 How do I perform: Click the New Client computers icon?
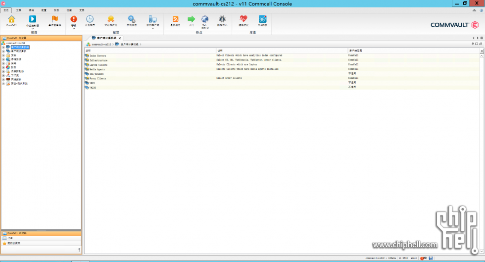[x=152, y=19]
